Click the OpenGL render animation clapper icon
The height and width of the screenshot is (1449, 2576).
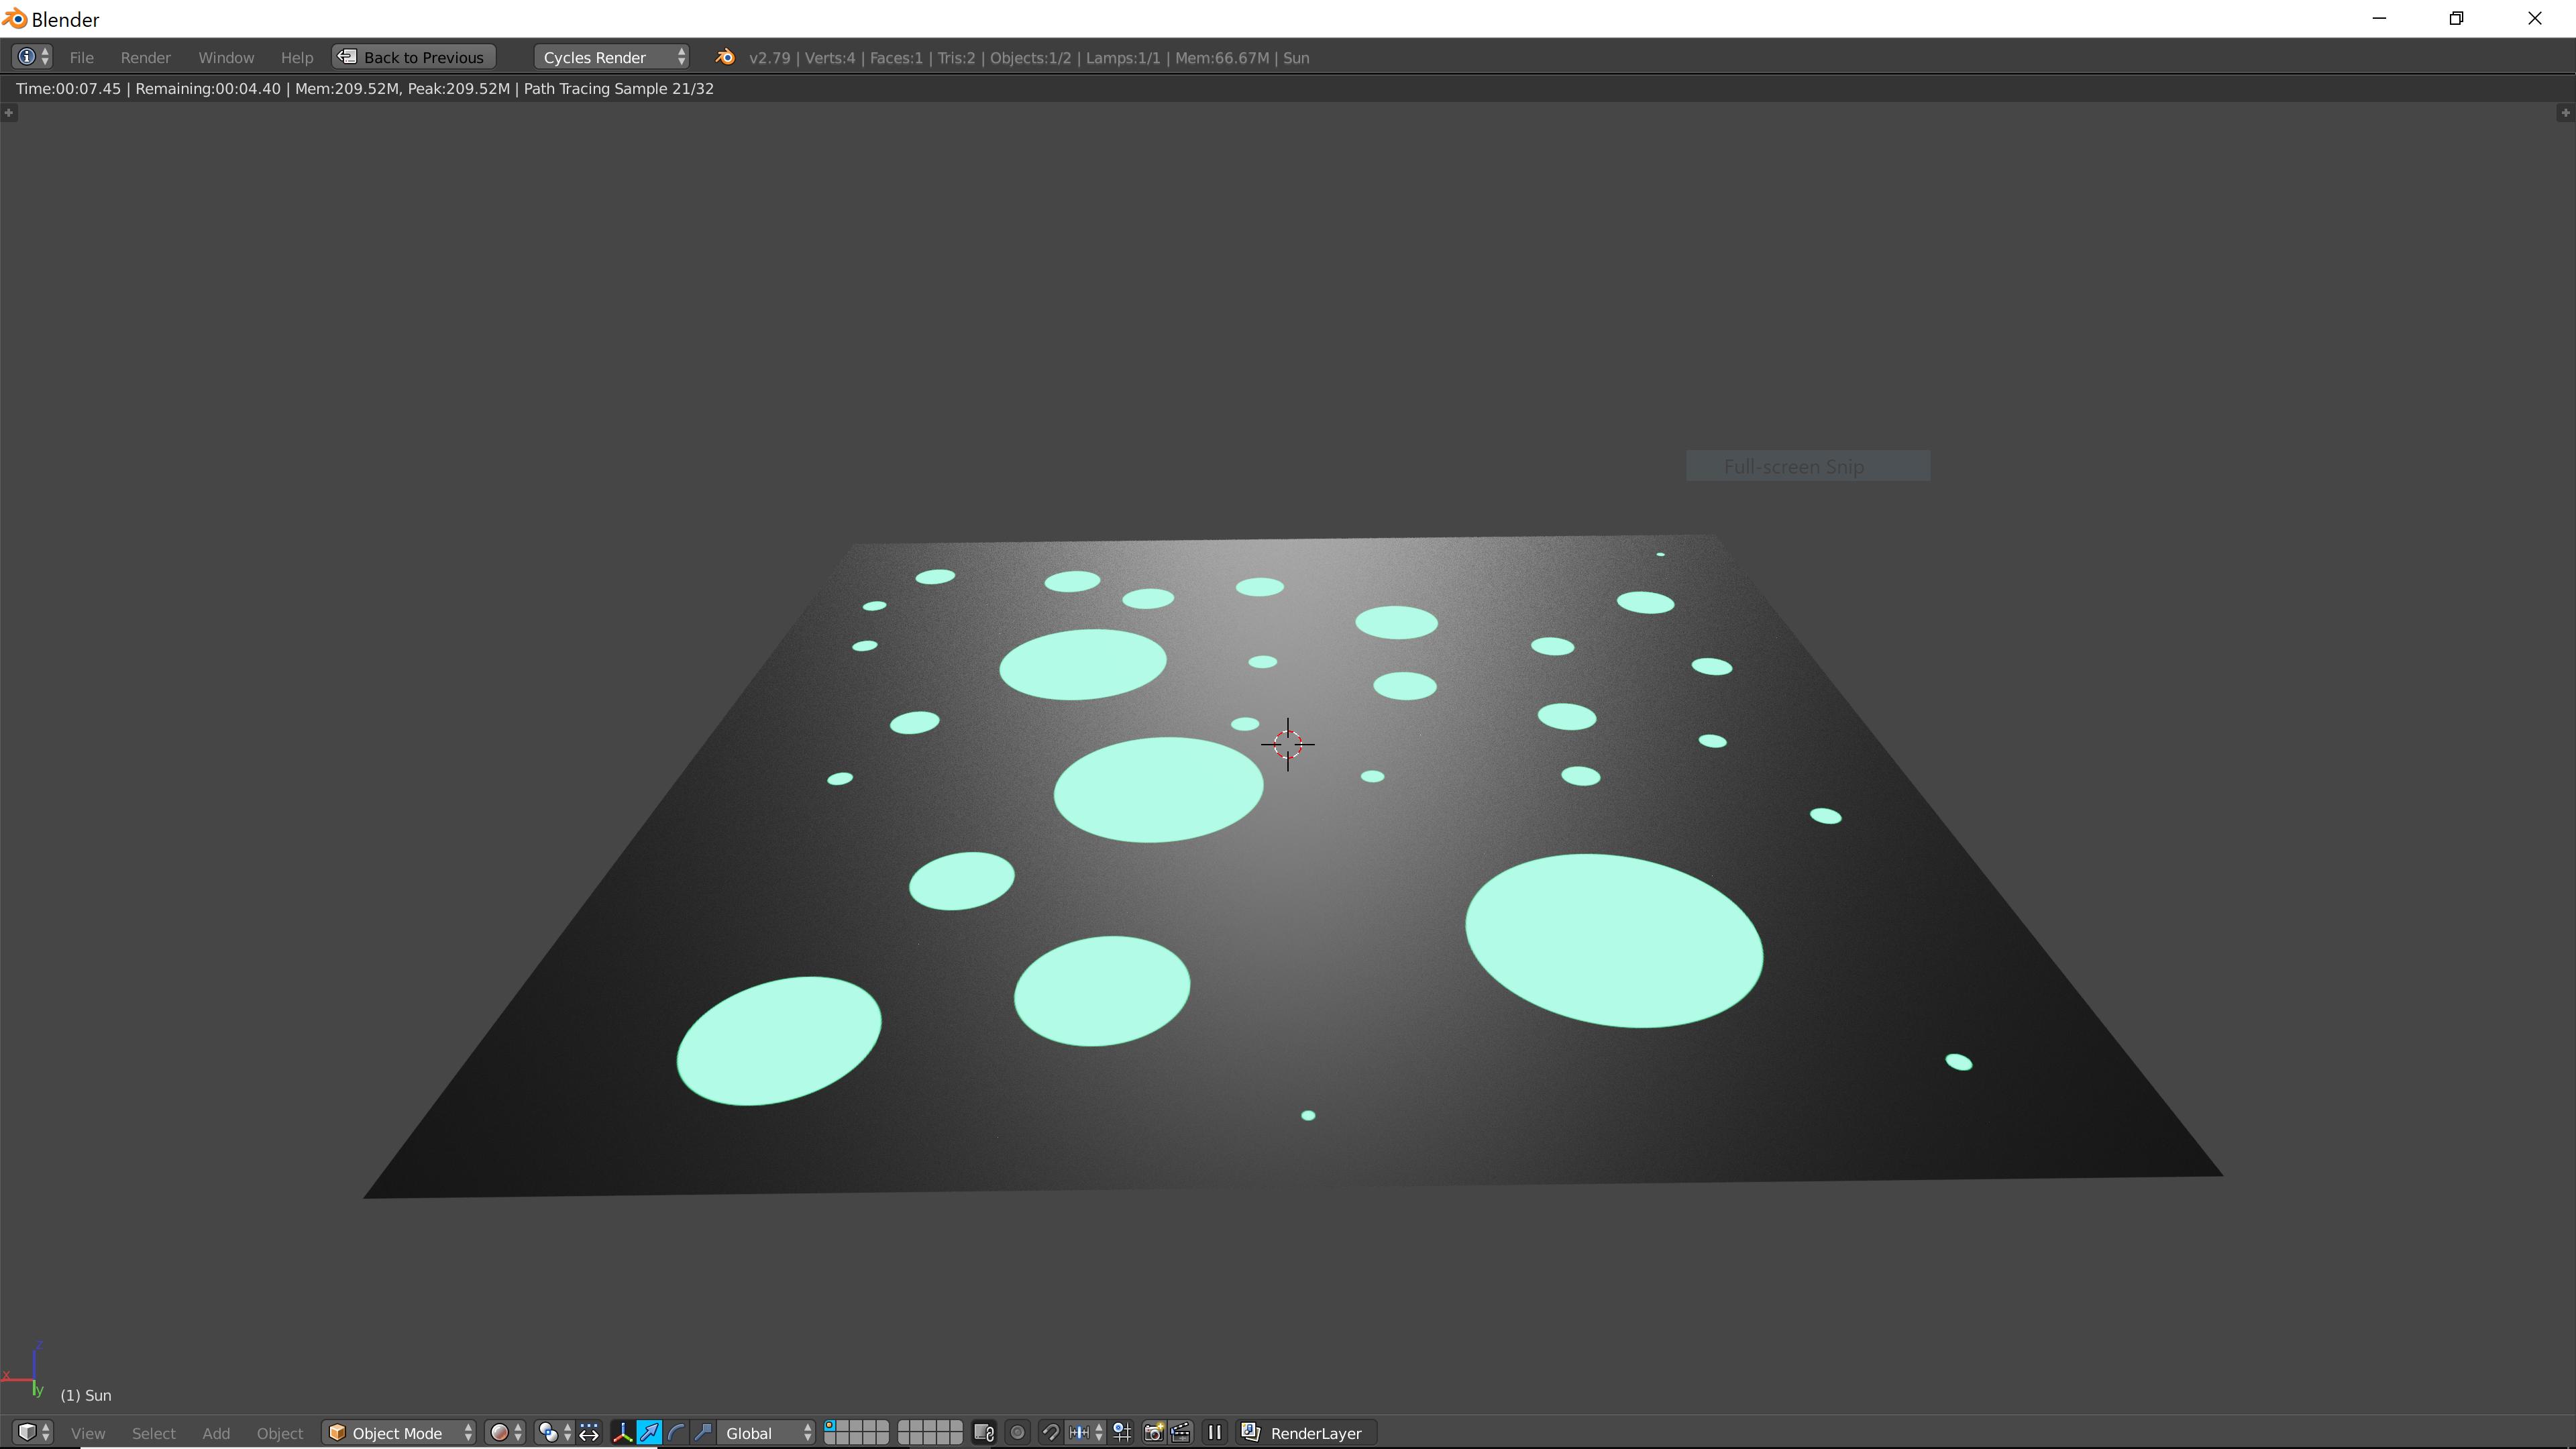click(x=1181, y=1432)
